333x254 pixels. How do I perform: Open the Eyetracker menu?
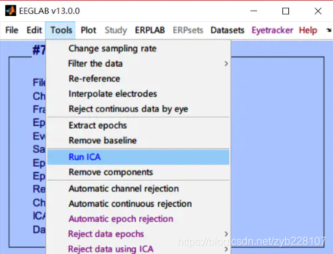(272, 30)
